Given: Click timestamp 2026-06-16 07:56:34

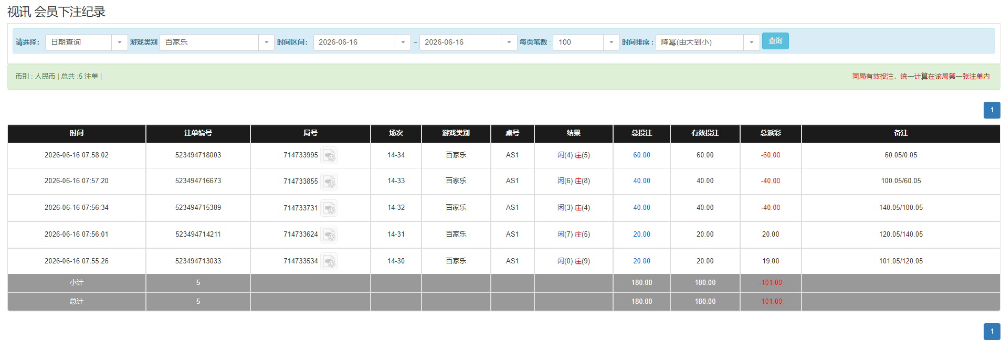Looking at the screenshot, I should point(77,208).
